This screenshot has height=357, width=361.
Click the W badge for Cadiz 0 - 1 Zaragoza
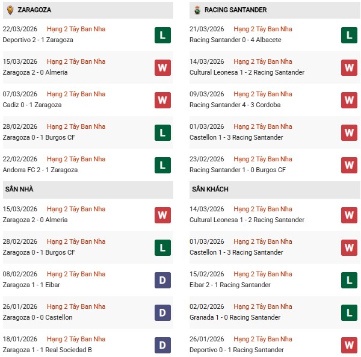coord(162,100)
